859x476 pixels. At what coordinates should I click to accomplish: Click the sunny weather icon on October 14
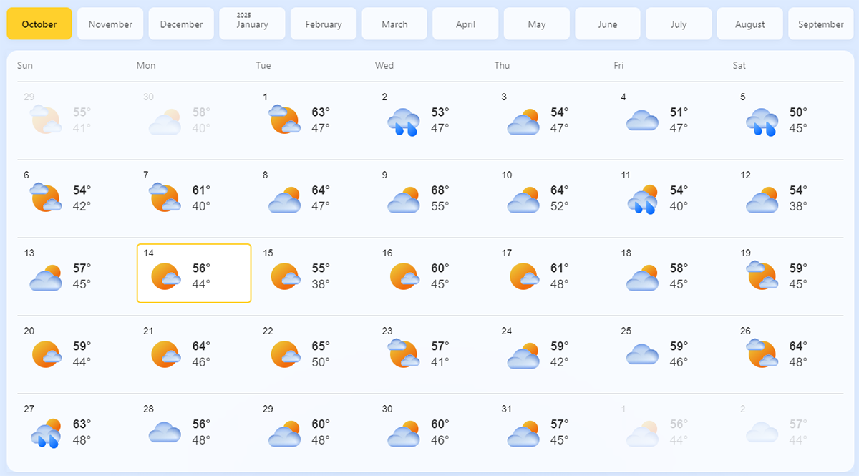pyautogui.click(x=165, y=276)
